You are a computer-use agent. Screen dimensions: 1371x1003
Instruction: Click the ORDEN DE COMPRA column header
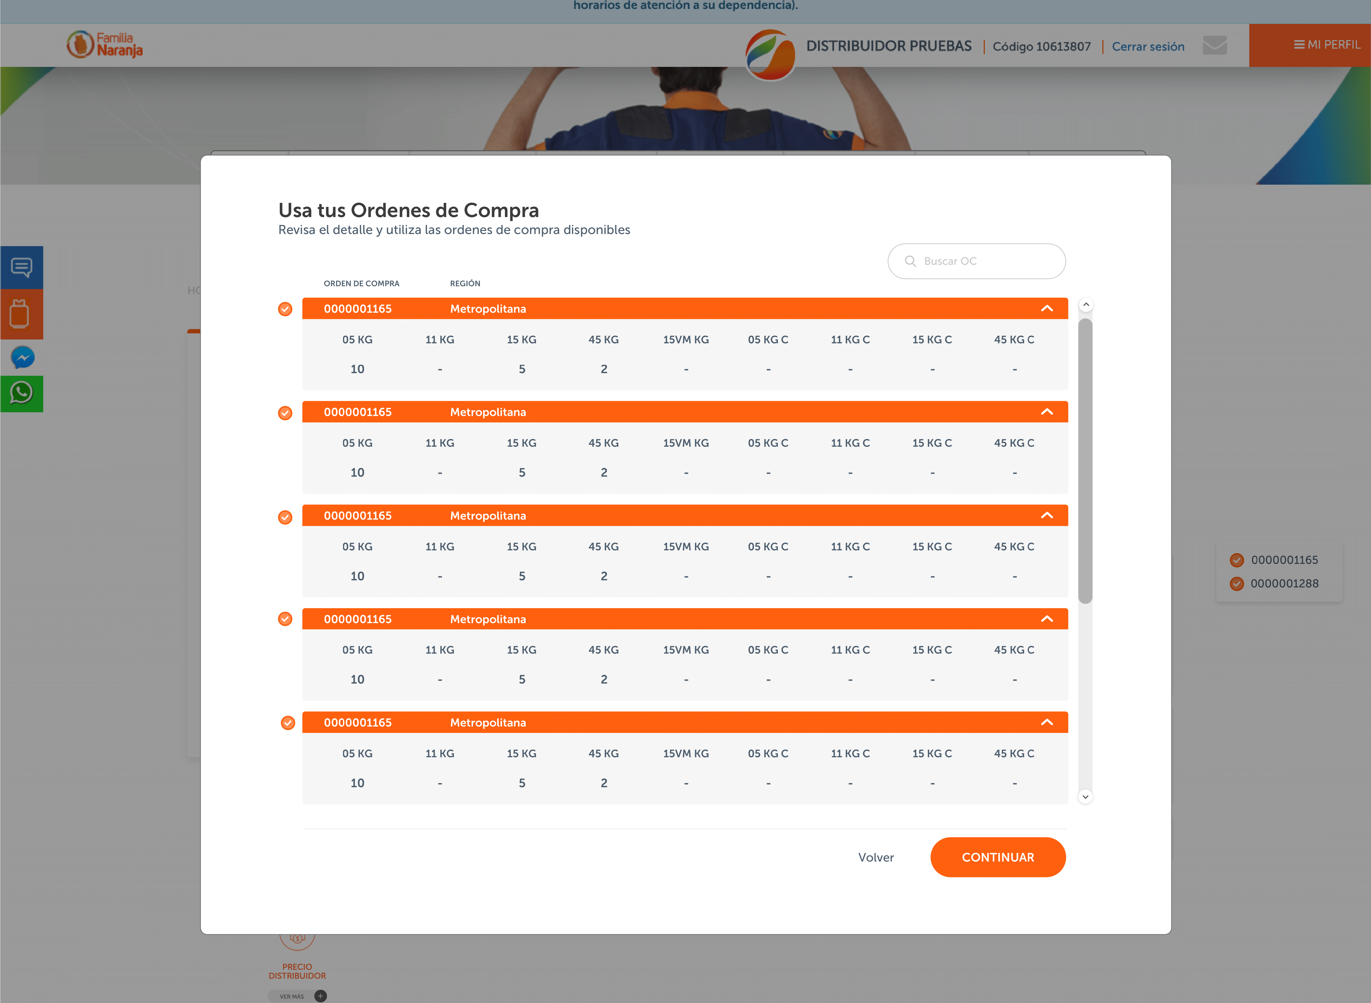pos(362,283)
